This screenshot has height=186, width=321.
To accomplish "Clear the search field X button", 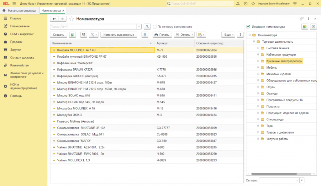I will click(139, 27).
